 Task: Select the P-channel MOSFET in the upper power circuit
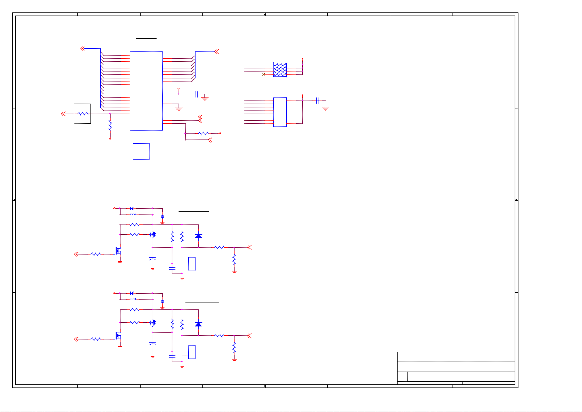[153, 234]
